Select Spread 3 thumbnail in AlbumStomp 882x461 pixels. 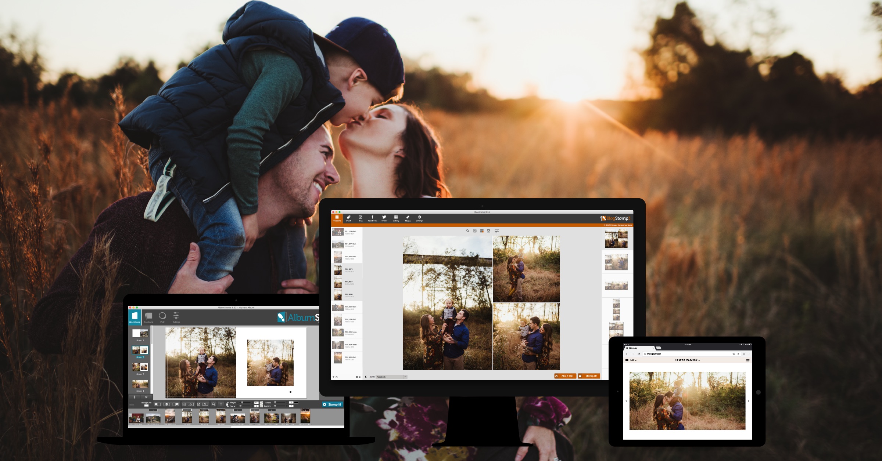click(140, 367)
